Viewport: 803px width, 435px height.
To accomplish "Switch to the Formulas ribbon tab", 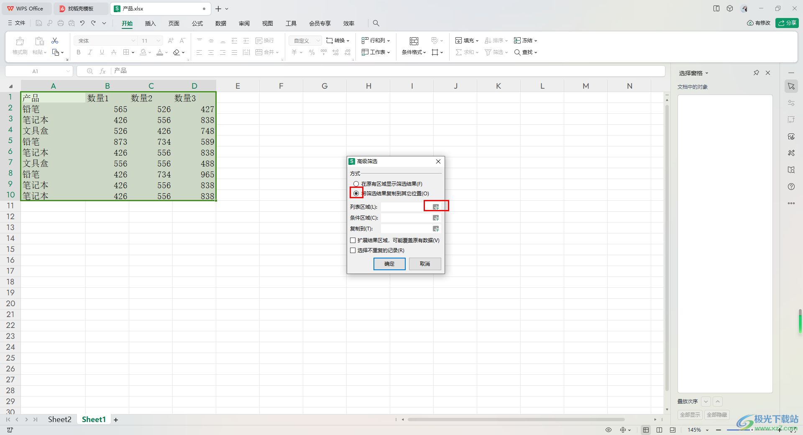I will (x=197, y=23).
